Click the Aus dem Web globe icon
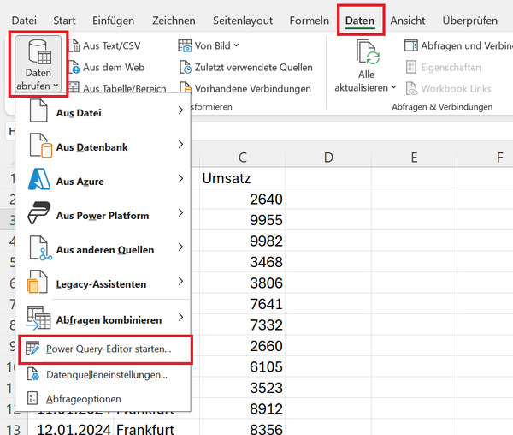This screenshot has width=513, height=435. pos(74,67)
